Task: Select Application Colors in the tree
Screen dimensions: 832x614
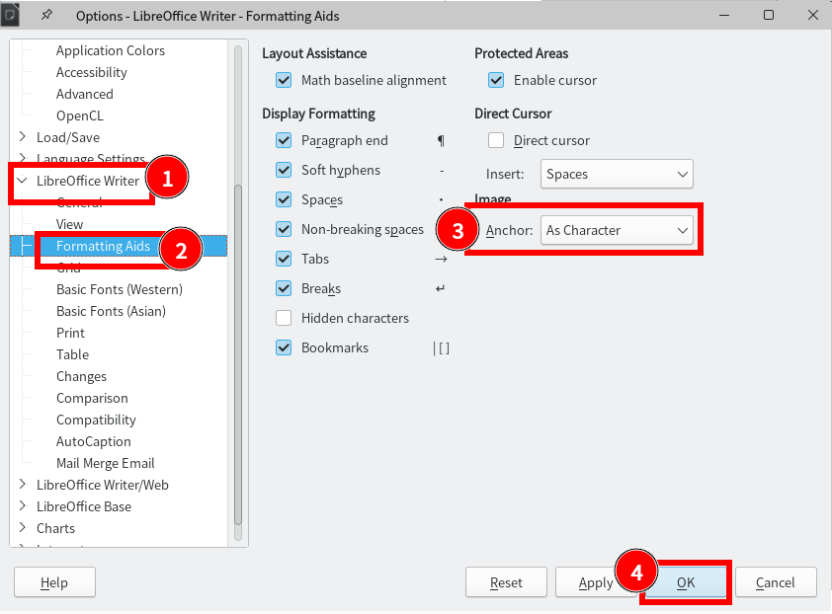Action: click(x=111, y=51)
